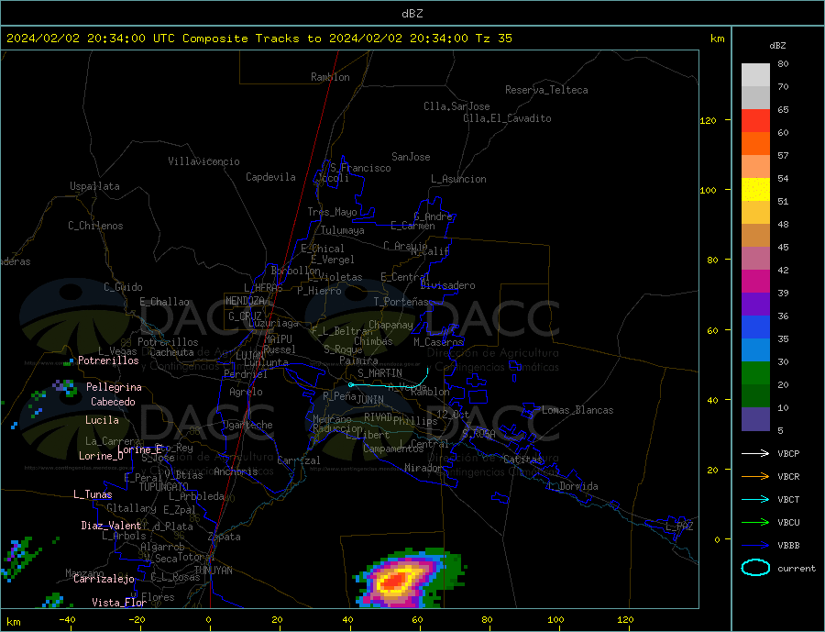Click the 'current' legend label
This screenshot has height=632, width=825.
coord(797,569)
